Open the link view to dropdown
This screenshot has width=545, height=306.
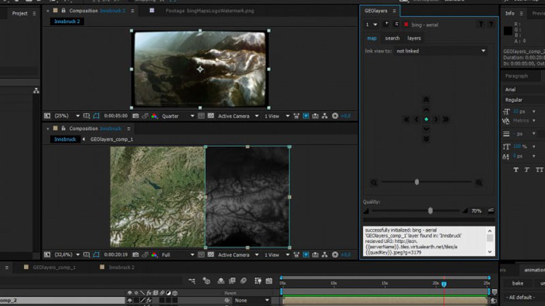pyautogui.click(x=441, y=51)
